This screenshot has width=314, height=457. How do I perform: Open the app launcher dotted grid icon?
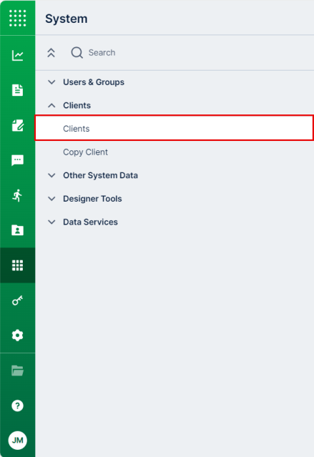(x=17, y=18)
